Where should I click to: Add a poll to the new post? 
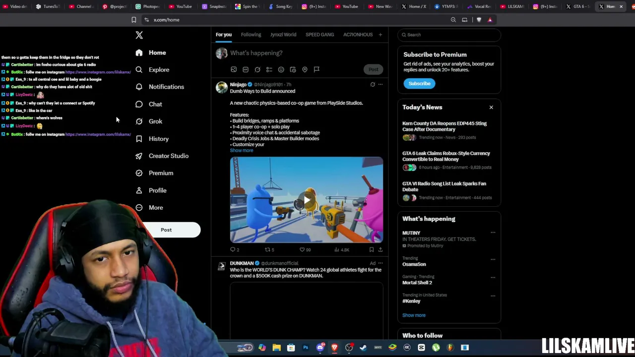point(269,69)
